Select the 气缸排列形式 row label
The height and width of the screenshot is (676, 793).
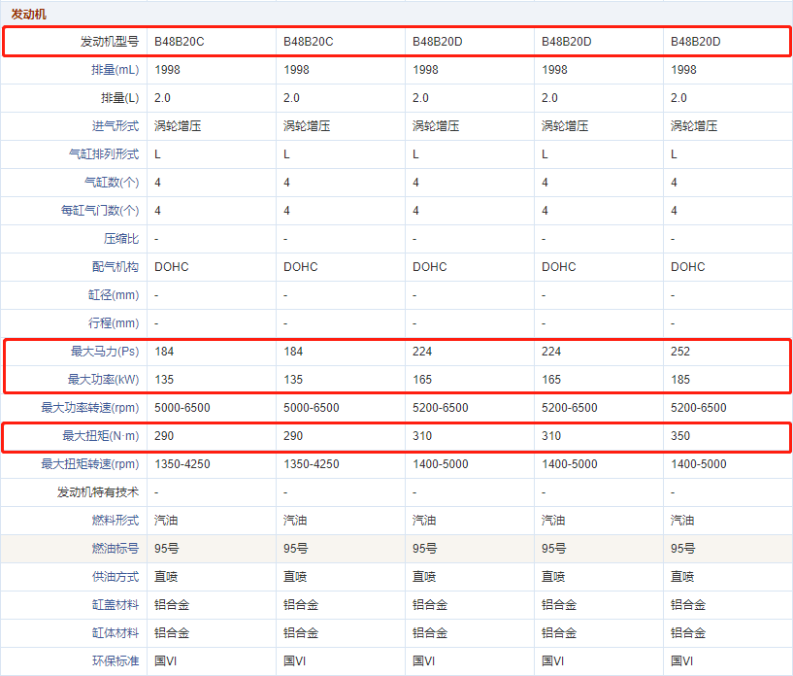104,154
